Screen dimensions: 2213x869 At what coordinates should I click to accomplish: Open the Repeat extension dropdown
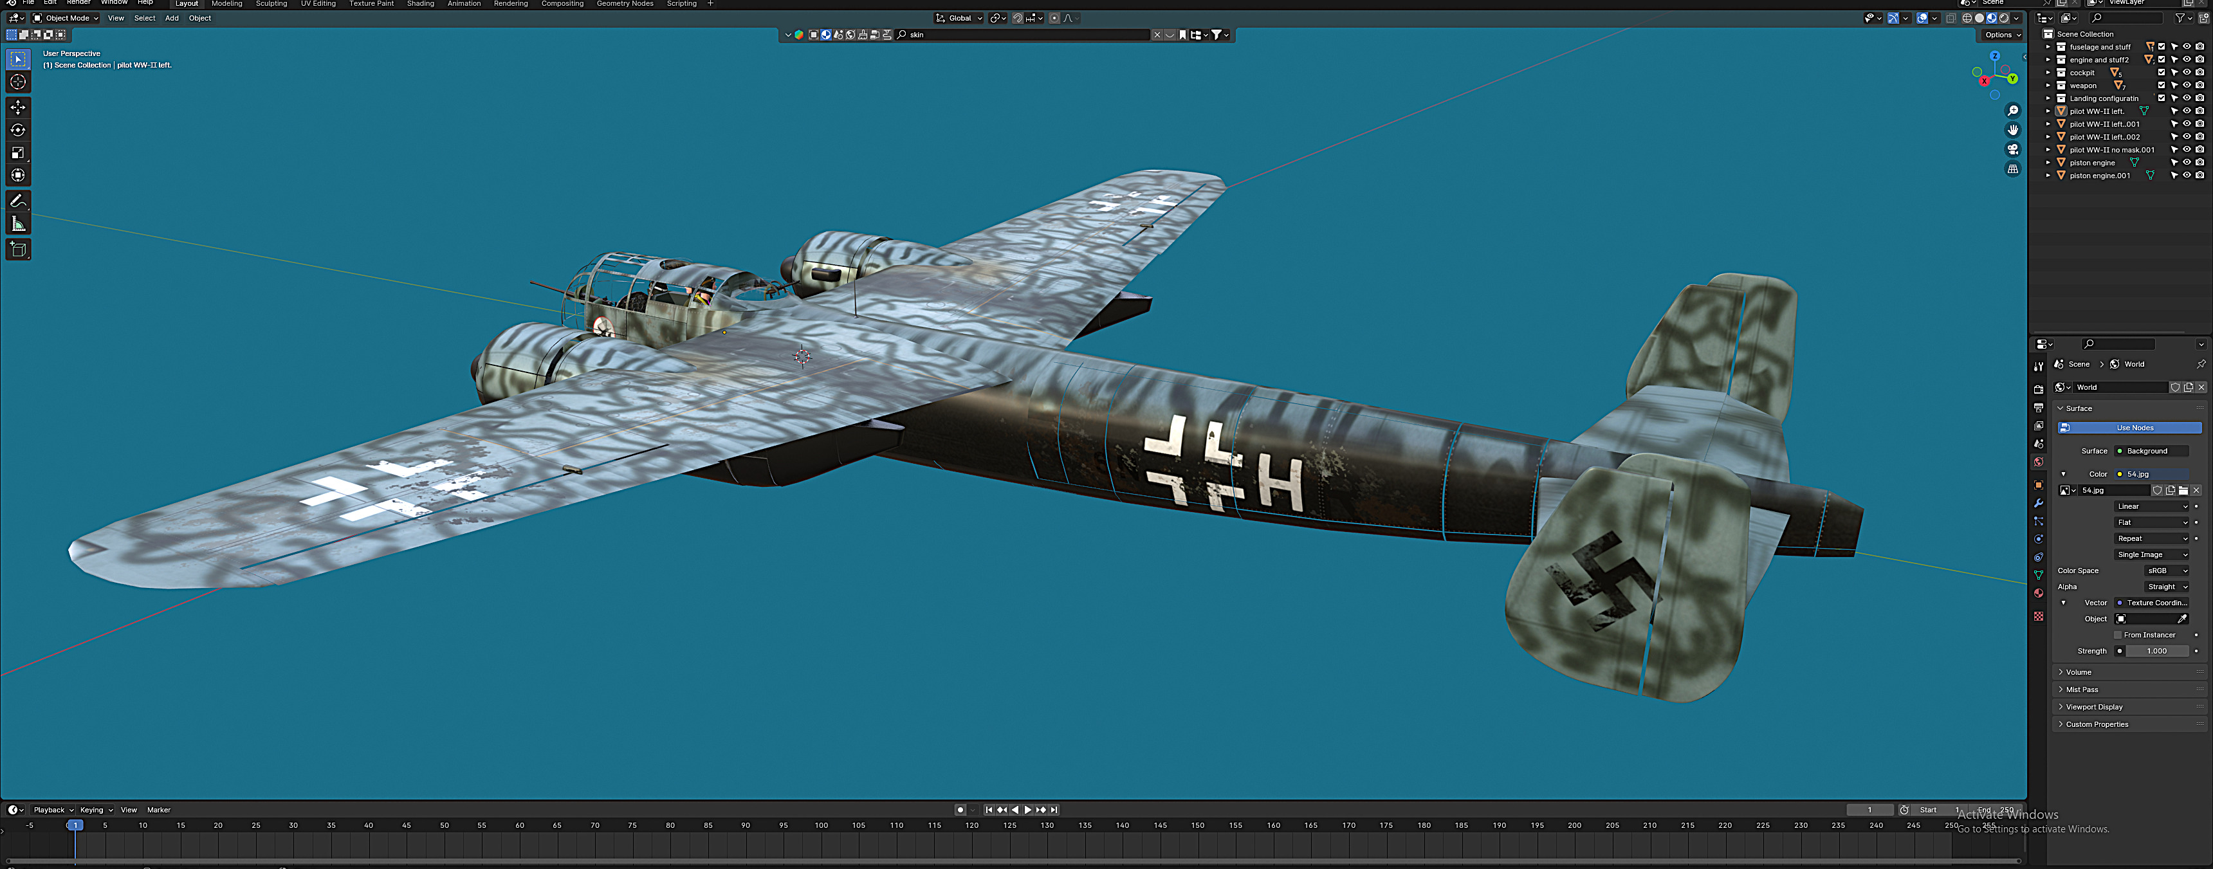(2151, 539)
